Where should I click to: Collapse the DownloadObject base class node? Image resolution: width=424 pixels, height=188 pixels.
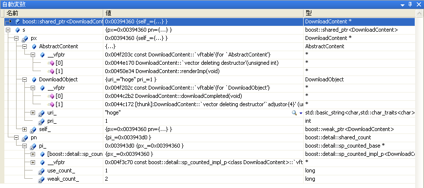[24, 79]
